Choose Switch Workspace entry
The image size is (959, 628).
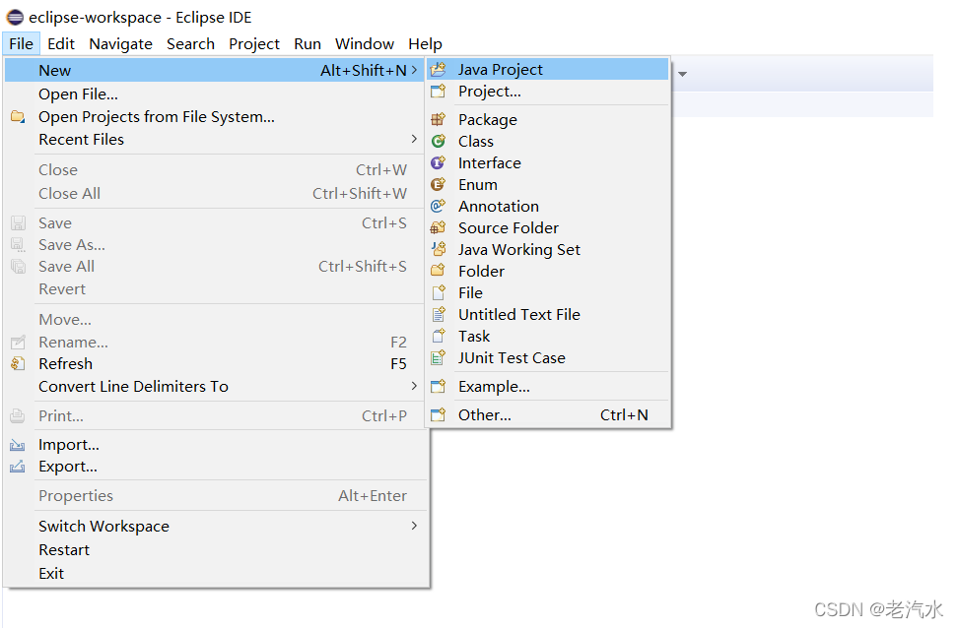click(214, 526)
